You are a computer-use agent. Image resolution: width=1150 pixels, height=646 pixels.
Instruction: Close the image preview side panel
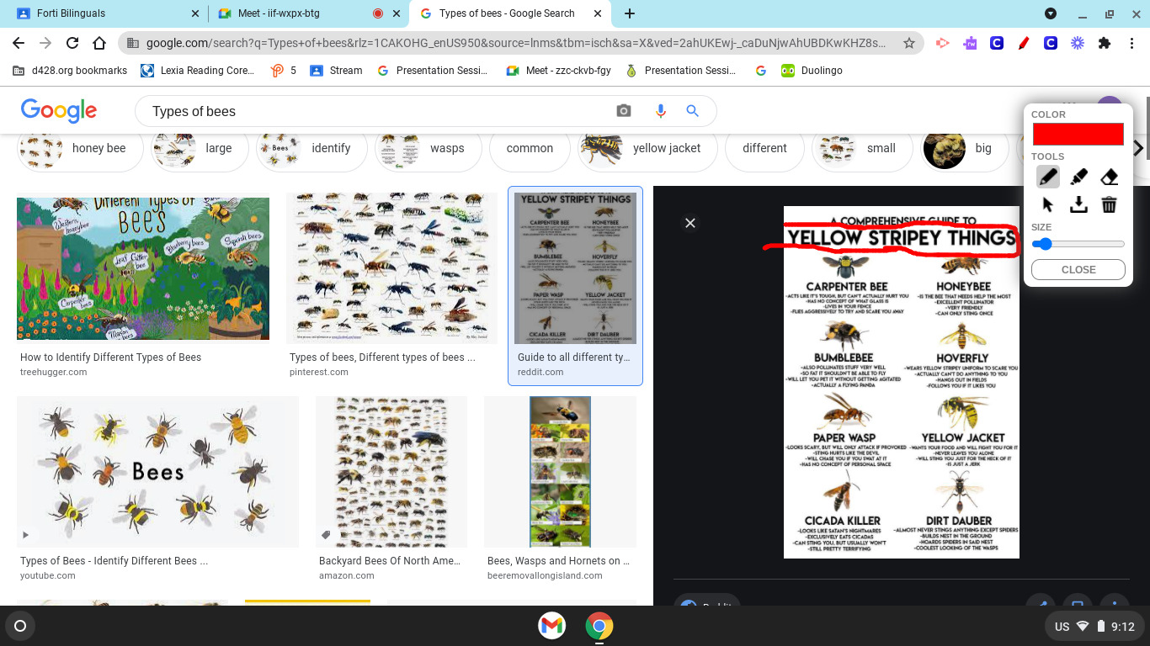coord(690,223)
